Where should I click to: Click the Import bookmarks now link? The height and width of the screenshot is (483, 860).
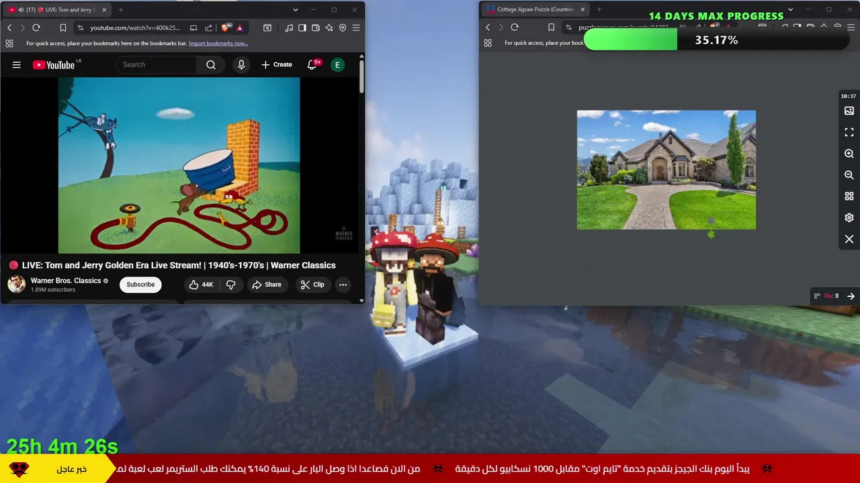click(218, 43)
